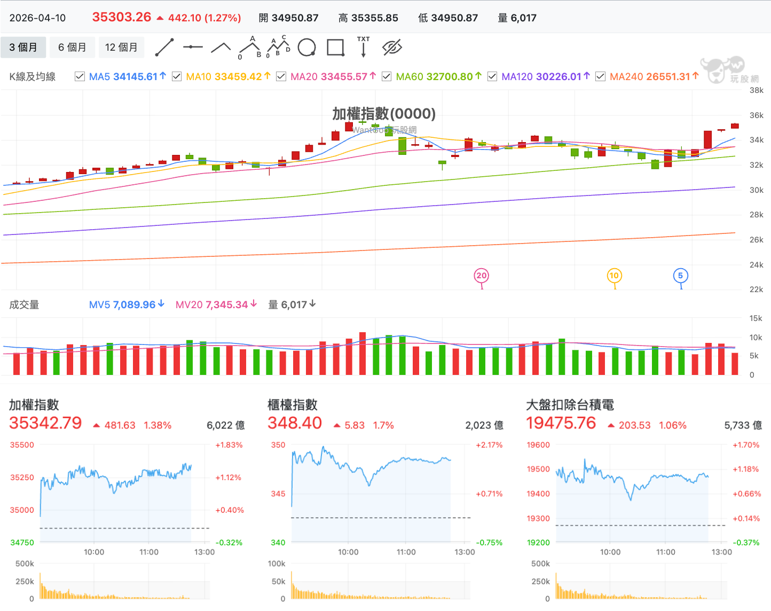Select the 0-A-B wave drawing tool
Viewport: 771px width, 611px height.
(250, 47)
